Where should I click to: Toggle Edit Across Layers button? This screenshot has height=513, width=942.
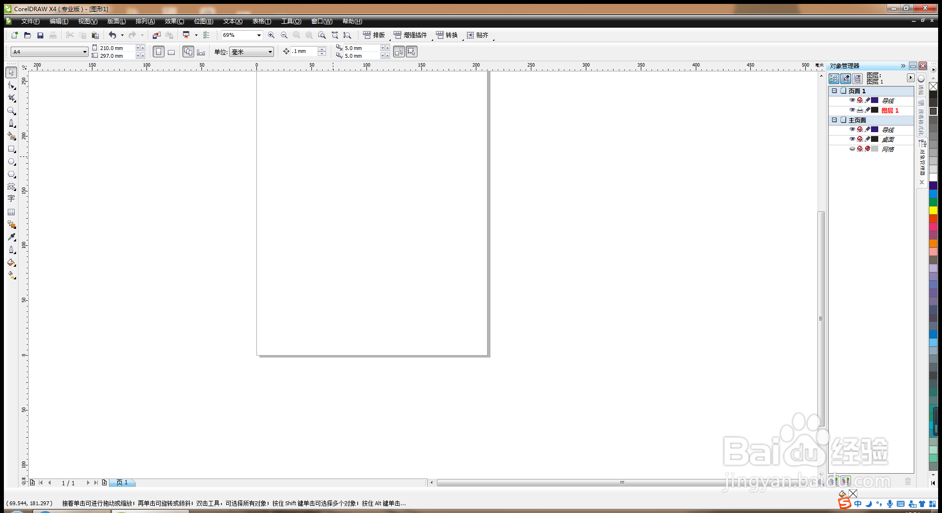click(x=846, y=79)
